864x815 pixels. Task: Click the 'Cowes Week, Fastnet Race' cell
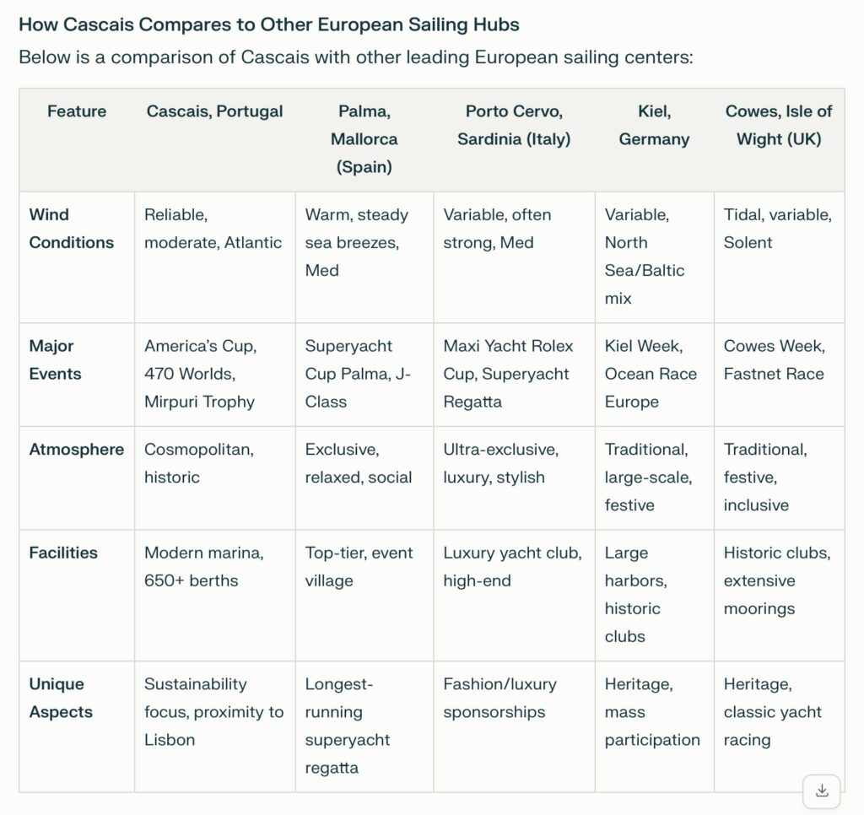point(775,360)
